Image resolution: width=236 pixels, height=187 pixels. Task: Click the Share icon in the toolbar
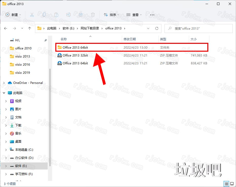[x=81, y=15]
